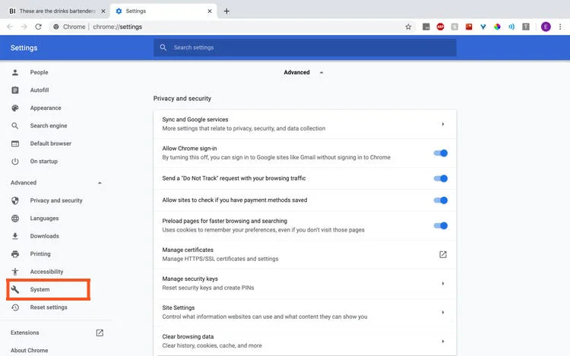
Task: Click the red square extension icon
Action: click(x=469, y=27)
